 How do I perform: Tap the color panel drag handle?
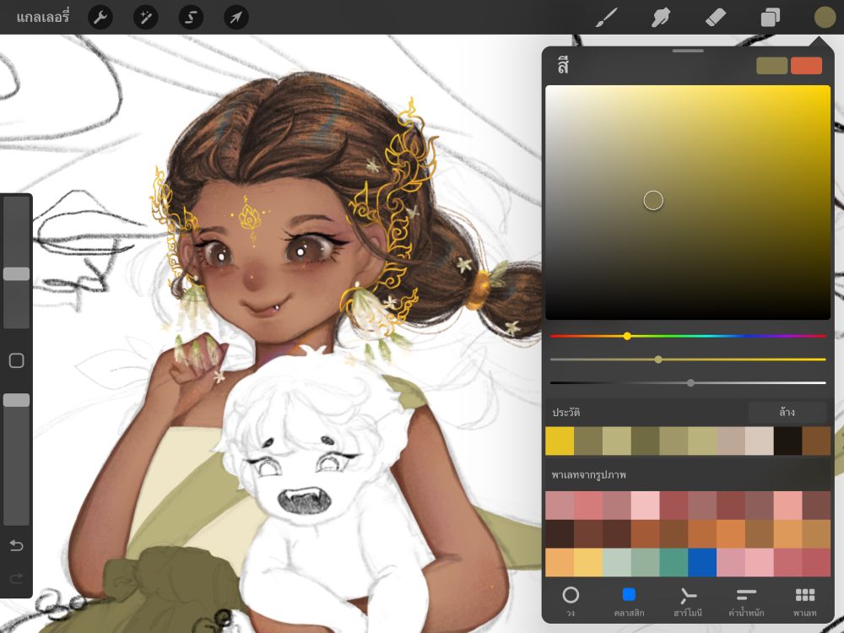coord(688,51)
